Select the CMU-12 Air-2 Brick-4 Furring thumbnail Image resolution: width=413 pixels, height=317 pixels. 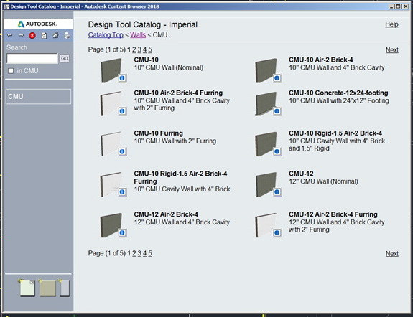[x=266, y=225]
